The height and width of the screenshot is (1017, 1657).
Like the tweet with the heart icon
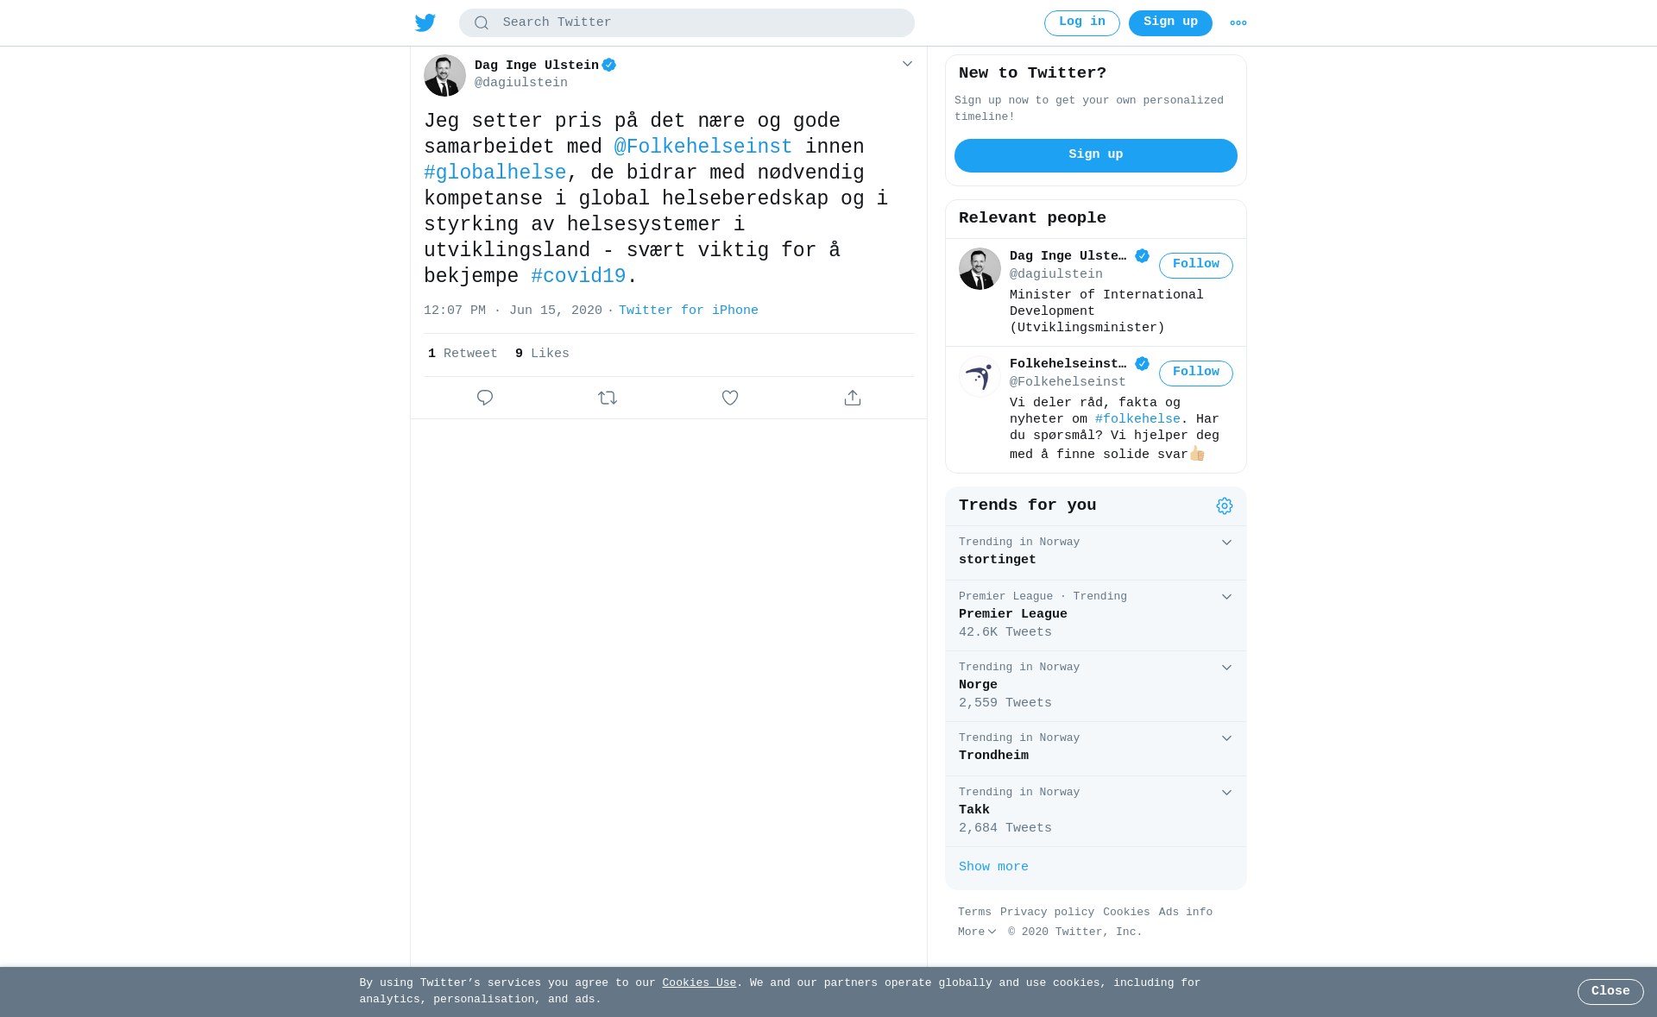point(730,398)
